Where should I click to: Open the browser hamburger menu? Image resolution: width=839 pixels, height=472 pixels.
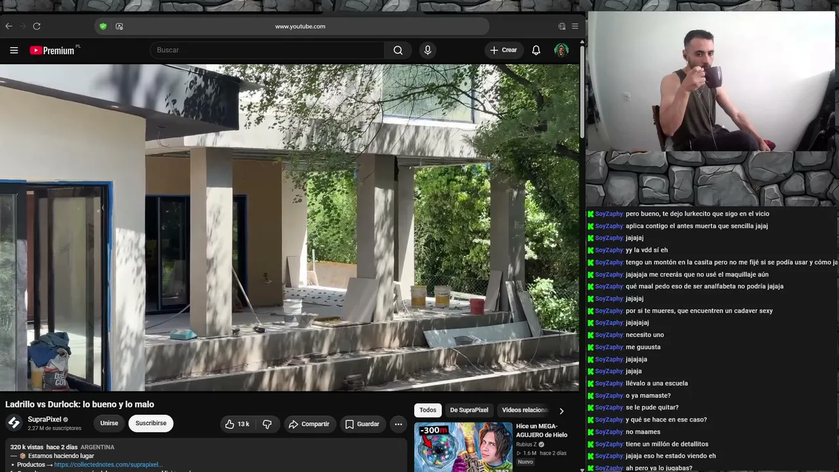click(575, 26)
